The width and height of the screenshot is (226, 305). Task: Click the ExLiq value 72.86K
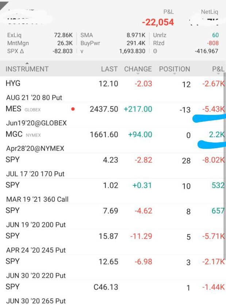[x=63, y=35]
